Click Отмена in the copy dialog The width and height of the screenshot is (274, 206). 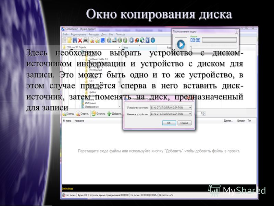(184, 123)
